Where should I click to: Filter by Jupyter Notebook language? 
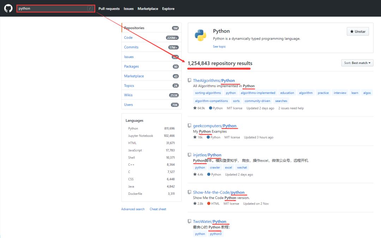pyautogui.click(x=151, y=136)
